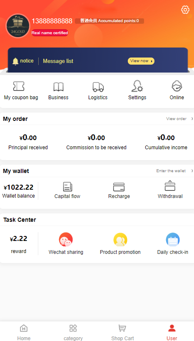This screenshot has width=194, height=341.
Task: Open Daily check-in calendar icon
Action: [173, 239]
